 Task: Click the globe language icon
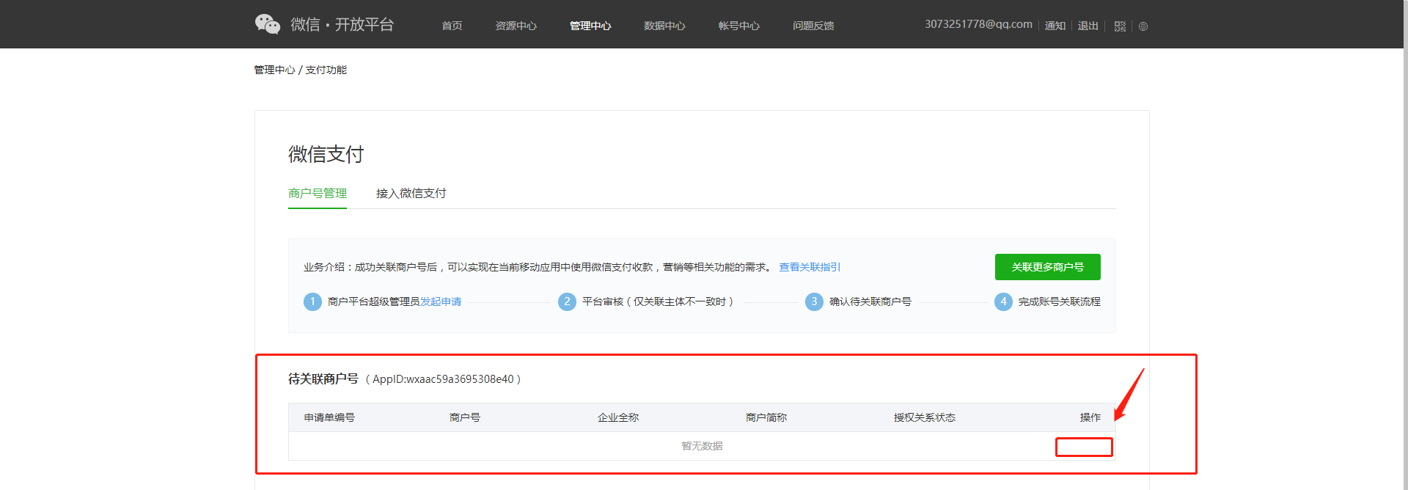coord(1143,26)
